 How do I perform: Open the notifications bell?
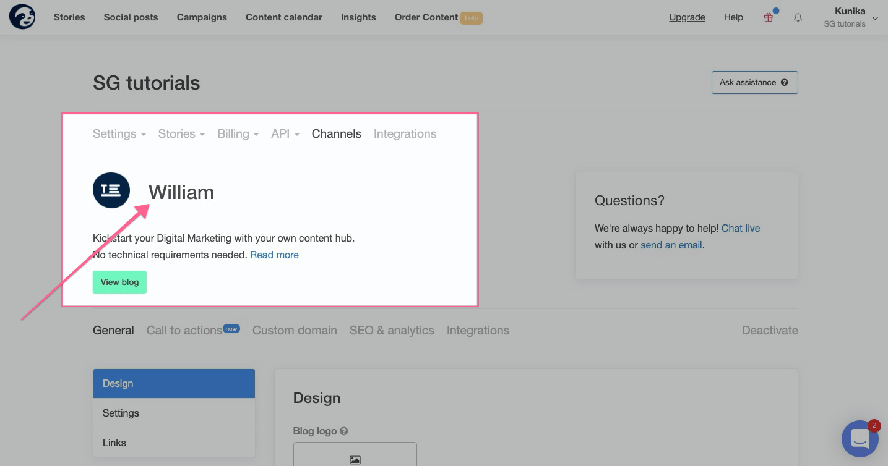click(798, 17)
